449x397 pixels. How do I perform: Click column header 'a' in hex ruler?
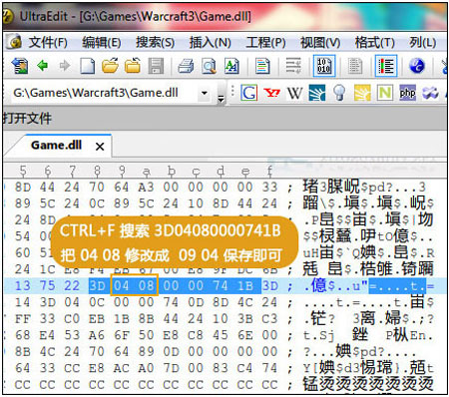pyautogui.click(x=147, y=172)
